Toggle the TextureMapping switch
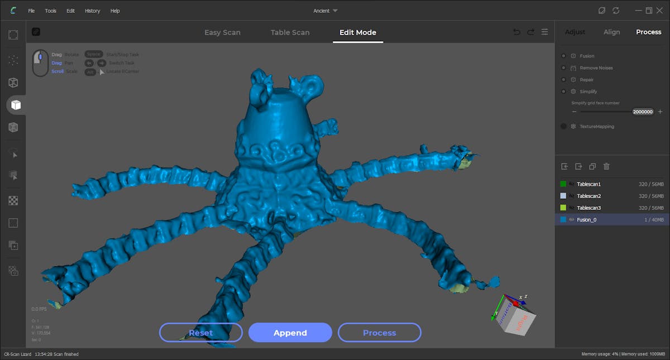Screen dimensions: 670x360 [x=563, y=126]
